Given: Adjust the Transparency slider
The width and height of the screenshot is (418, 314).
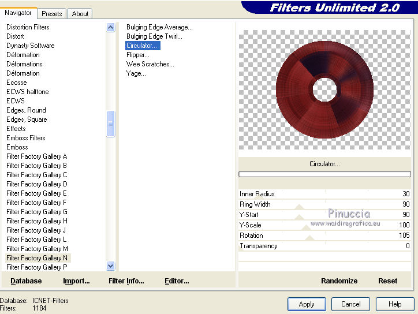Looking at the screenshot, I should point(324,246).
